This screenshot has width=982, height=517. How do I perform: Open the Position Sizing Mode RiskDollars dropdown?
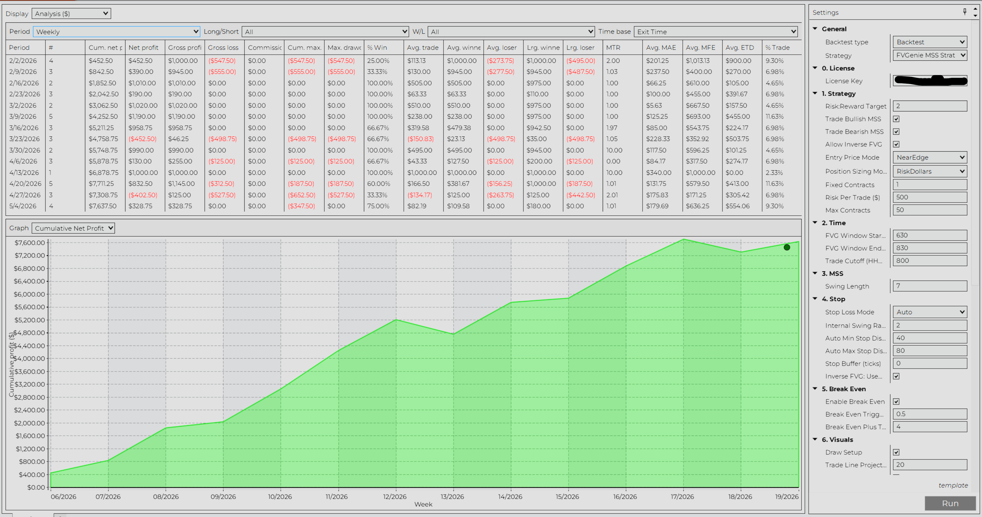(930, 171)
